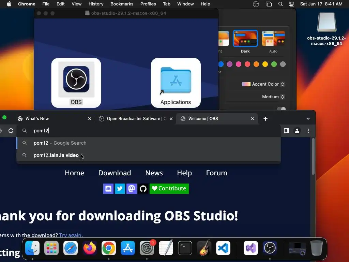Open Launchpad in the Dock
The image size is (349, 262).
(51, 248)
